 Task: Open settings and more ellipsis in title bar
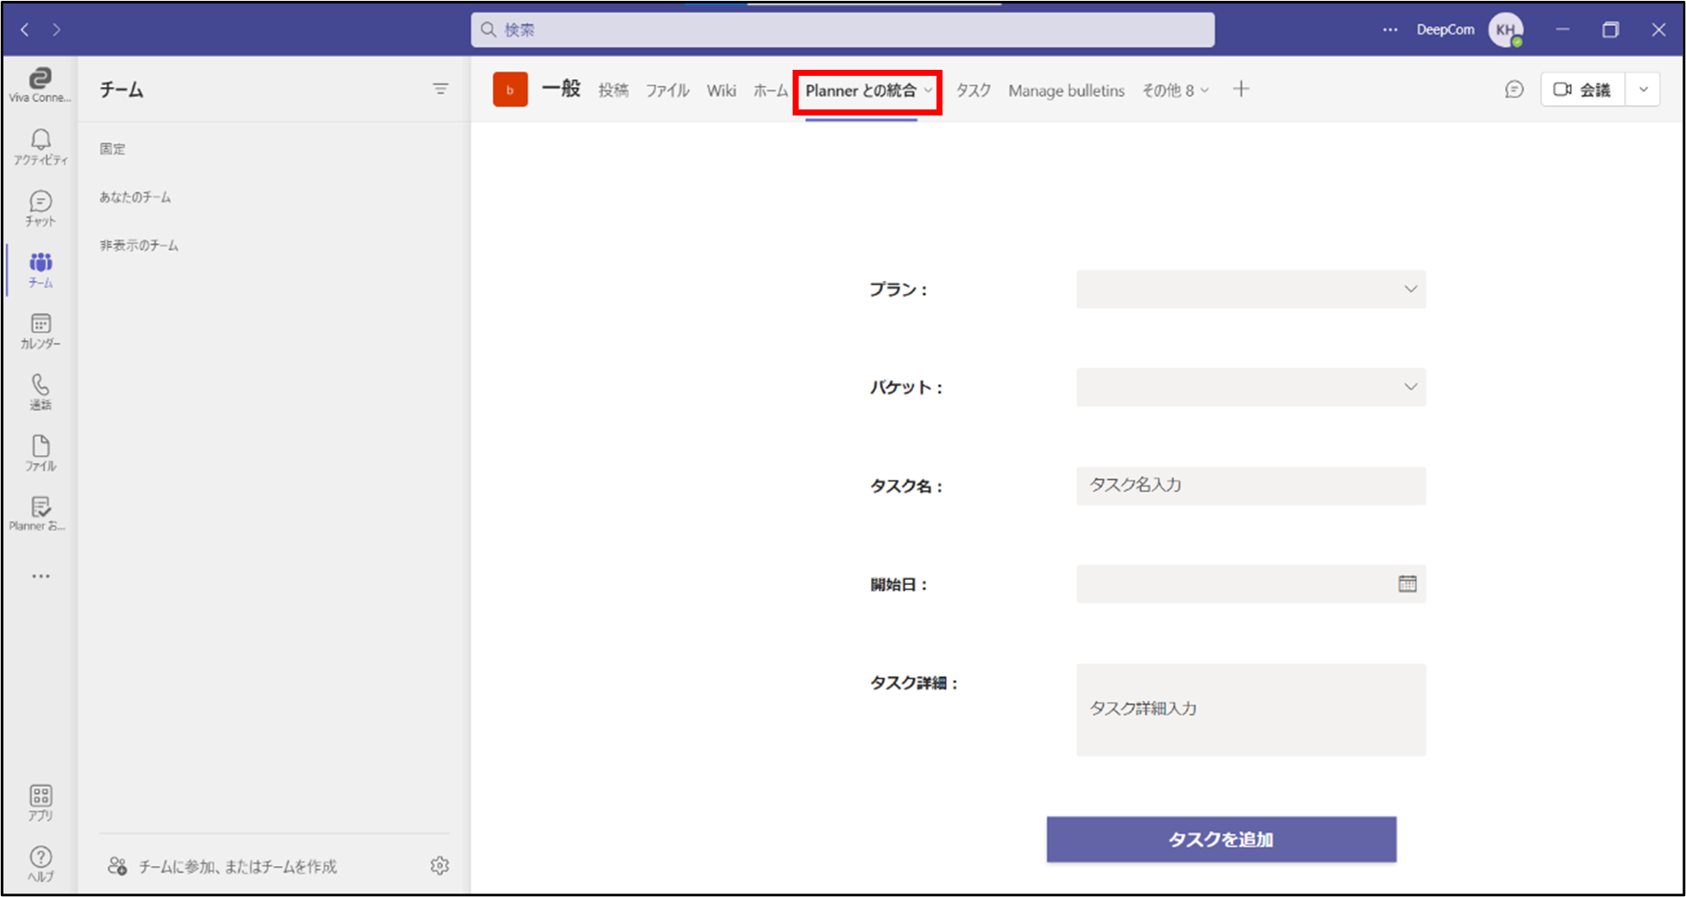[x=1390, y=29]
